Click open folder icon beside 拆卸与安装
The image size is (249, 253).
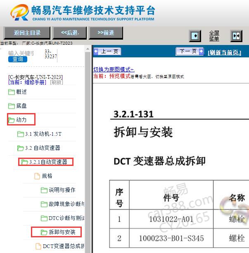pos(44,232)
